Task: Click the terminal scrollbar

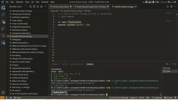Action: click(x=161, y=94)
